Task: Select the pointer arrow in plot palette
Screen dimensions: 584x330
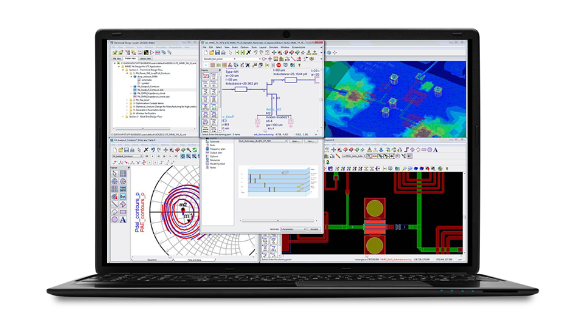Action: pyautogui.click(x=114, y=173)
